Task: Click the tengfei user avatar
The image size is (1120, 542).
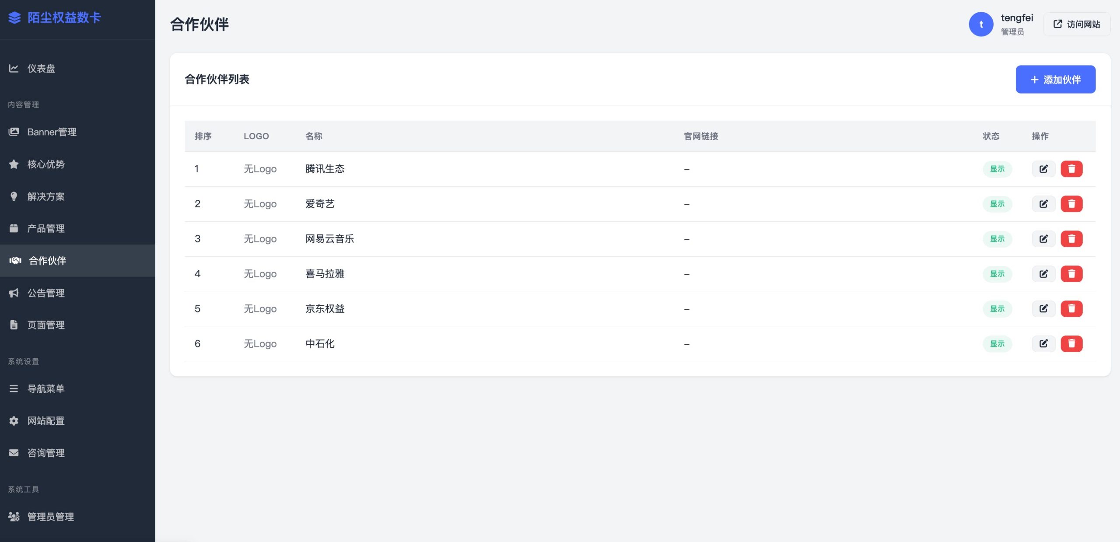Action: [981, 24]
